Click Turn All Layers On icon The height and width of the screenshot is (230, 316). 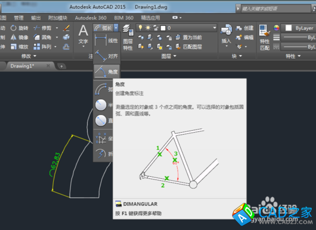(141, 46)
